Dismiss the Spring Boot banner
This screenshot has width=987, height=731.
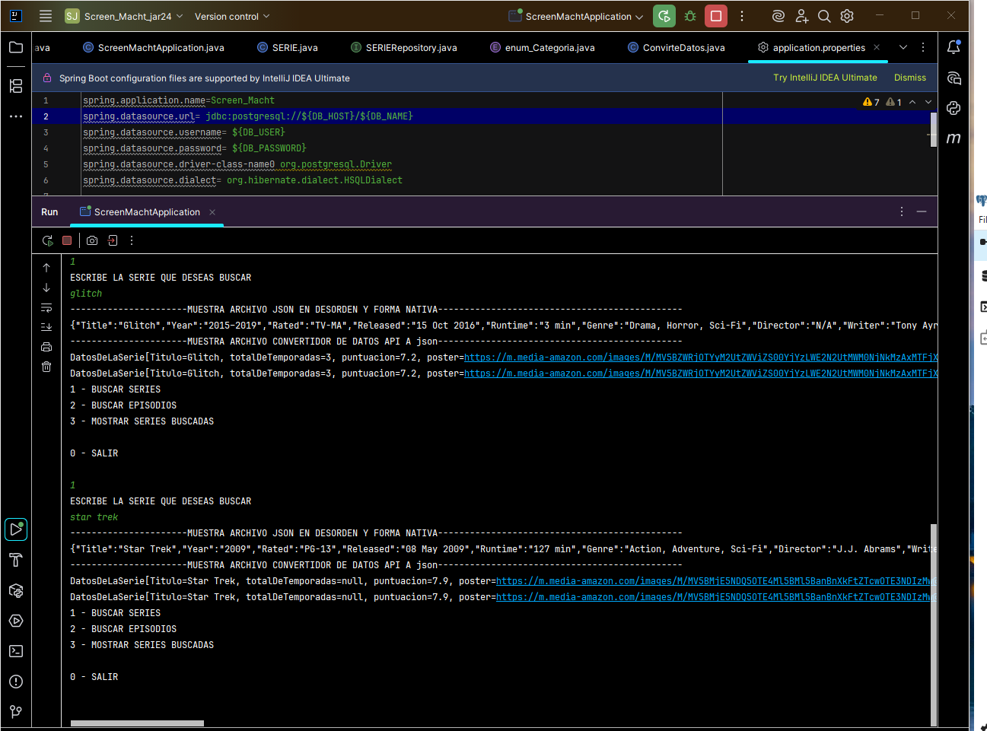click(x=910, y=78)
